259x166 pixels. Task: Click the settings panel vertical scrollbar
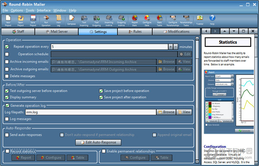tap(197, 100)
